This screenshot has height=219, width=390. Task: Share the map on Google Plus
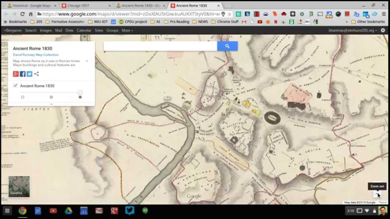pos(16,74)
